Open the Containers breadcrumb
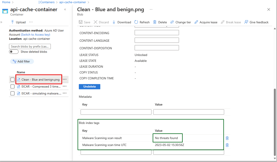The height and width of the screenshot is (162, 277). point(47,2)
